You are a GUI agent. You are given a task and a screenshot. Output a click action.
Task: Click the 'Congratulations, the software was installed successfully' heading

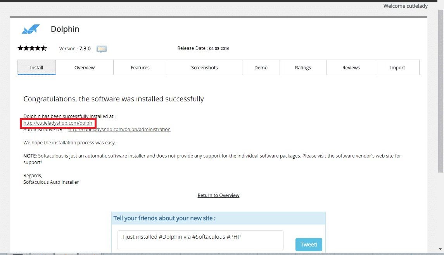114,99
